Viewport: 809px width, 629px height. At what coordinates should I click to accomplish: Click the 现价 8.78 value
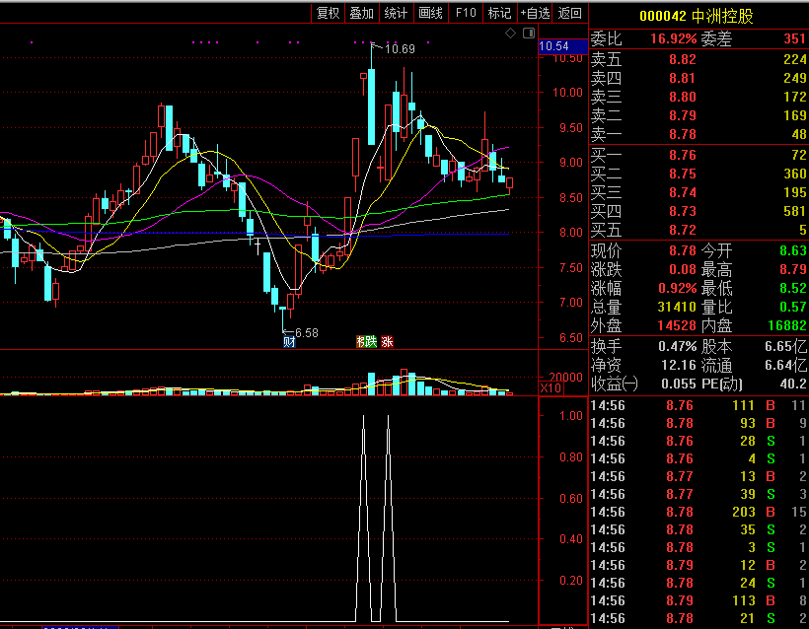[683, 251]
